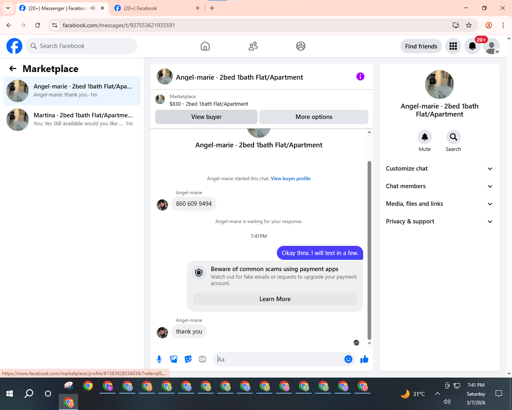Click in the Search Facebook field
Viewport: 512px width, 410px height.
[x=82, y=46]
